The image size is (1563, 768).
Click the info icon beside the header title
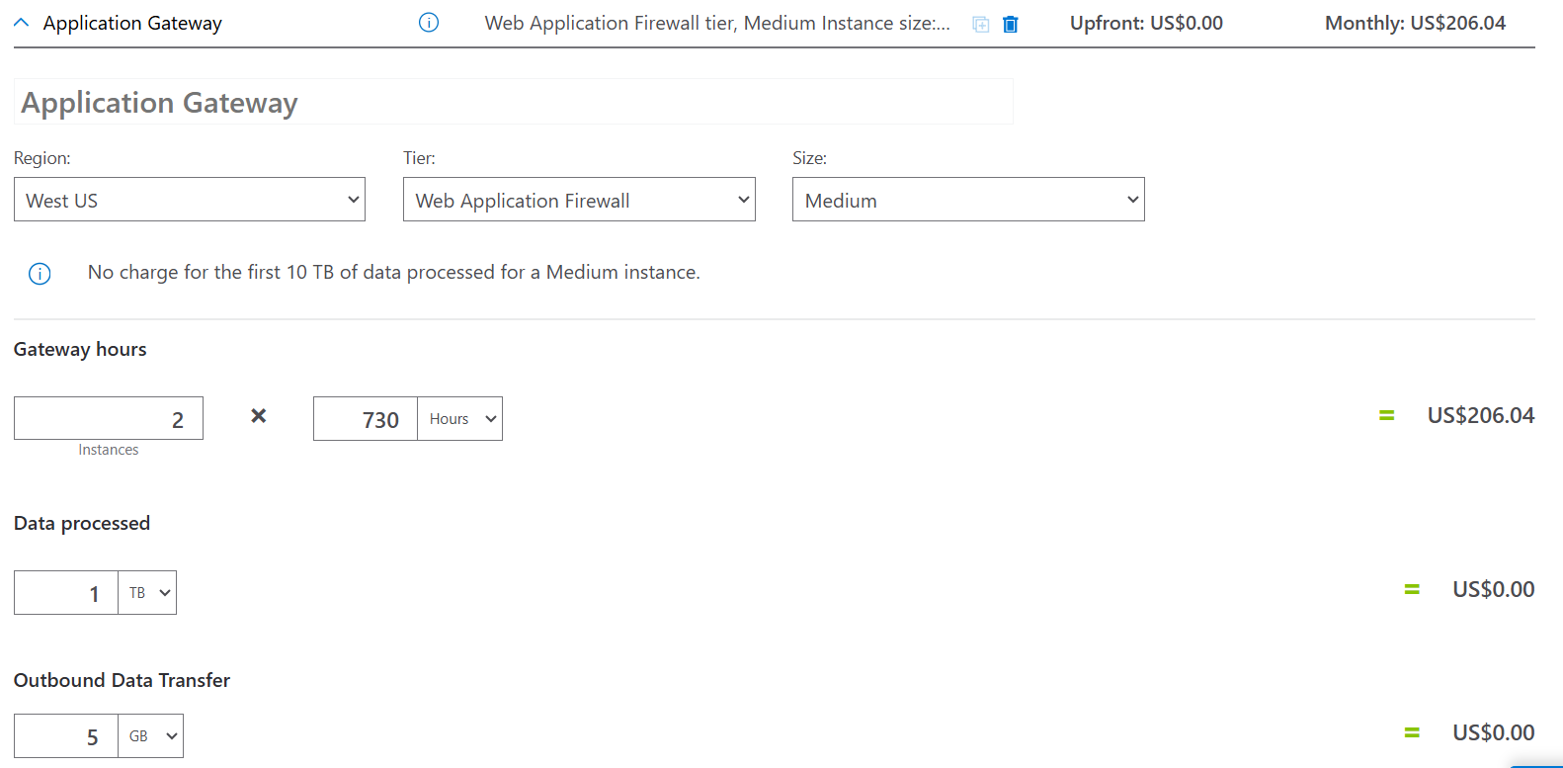(x=429, y=23)
